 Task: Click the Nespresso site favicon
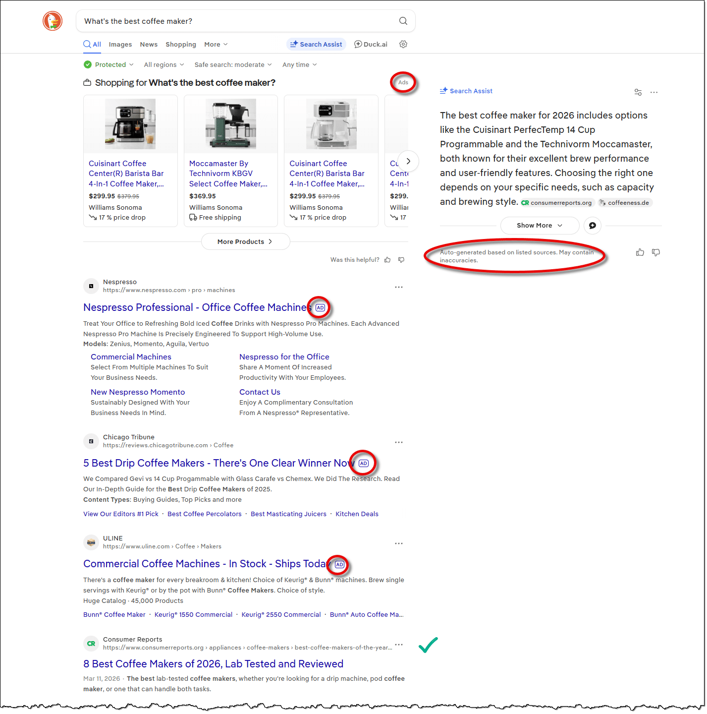[x=91, y=286]
